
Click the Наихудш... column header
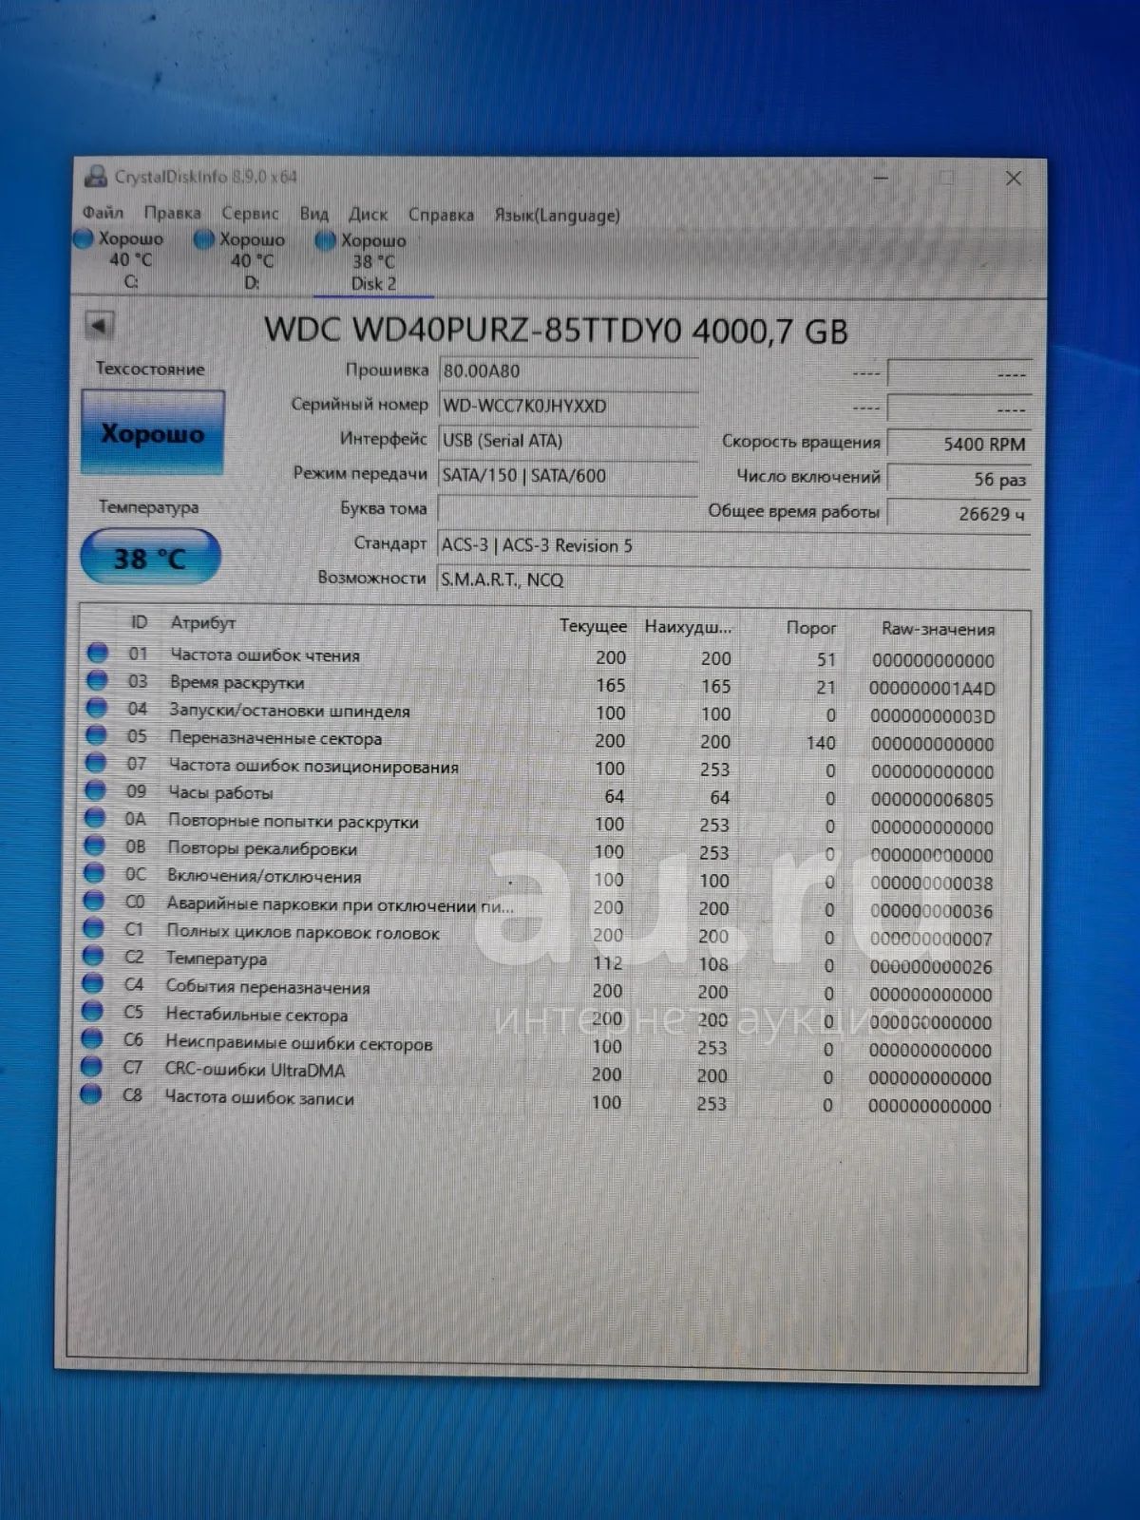tap(688, 627)
